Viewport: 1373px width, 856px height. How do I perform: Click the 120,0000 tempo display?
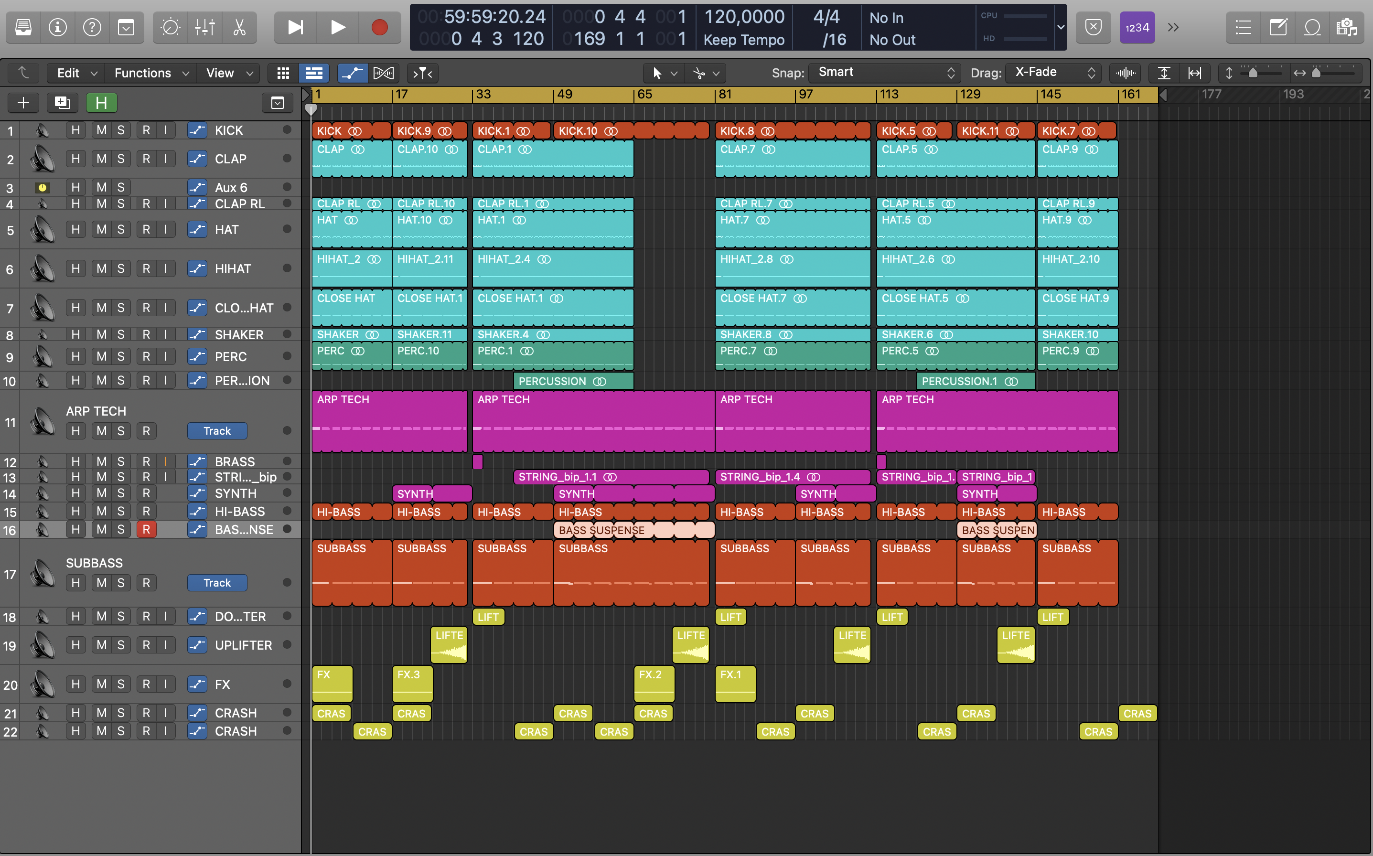(x=744, y=16)
